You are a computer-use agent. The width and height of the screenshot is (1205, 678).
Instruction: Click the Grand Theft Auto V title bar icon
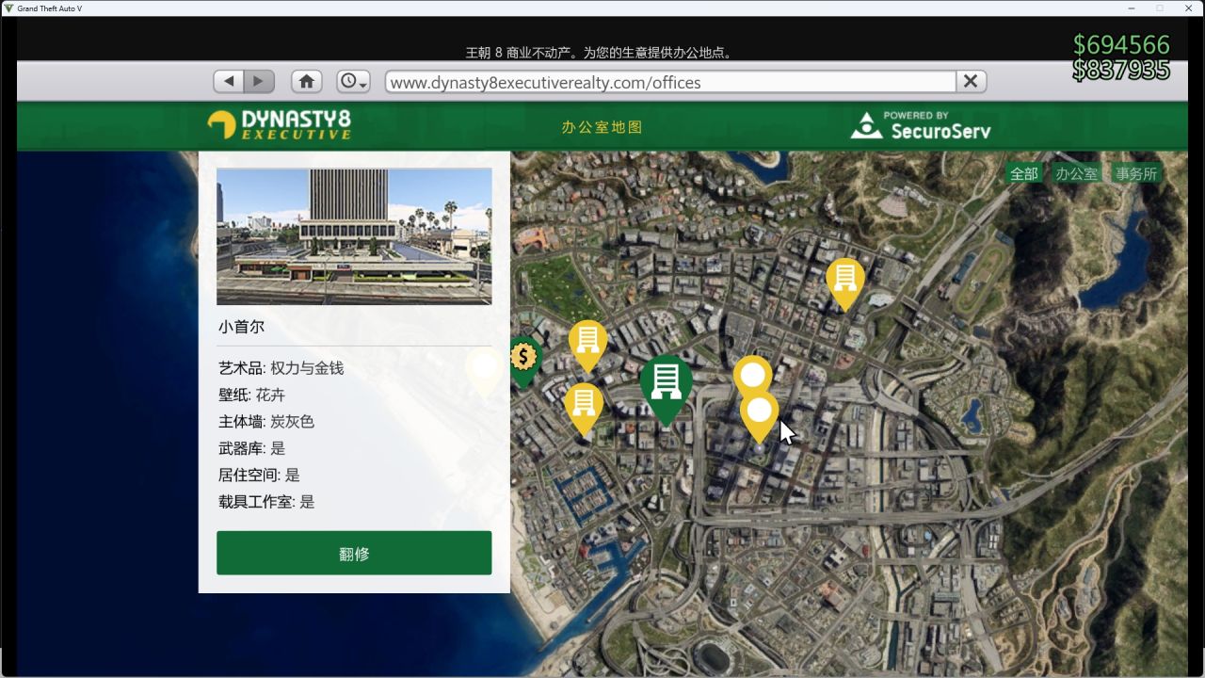tap(8, 8)
